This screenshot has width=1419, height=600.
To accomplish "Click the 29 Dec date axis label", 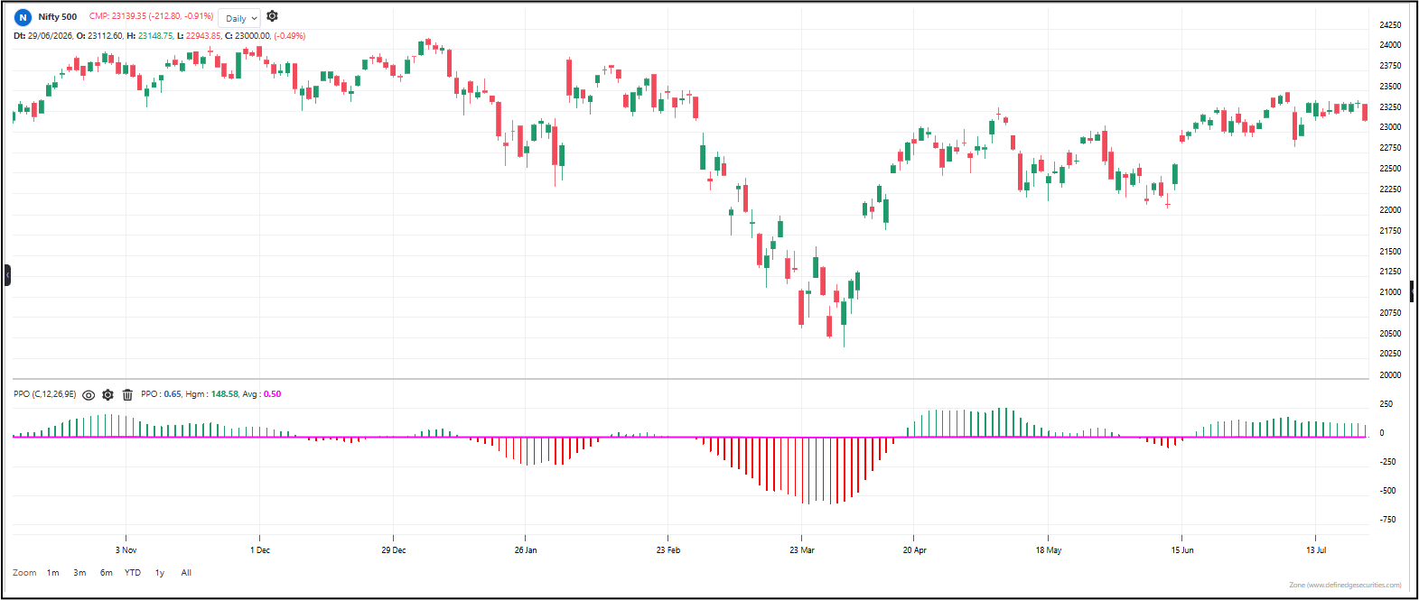I will coord(394,550).
